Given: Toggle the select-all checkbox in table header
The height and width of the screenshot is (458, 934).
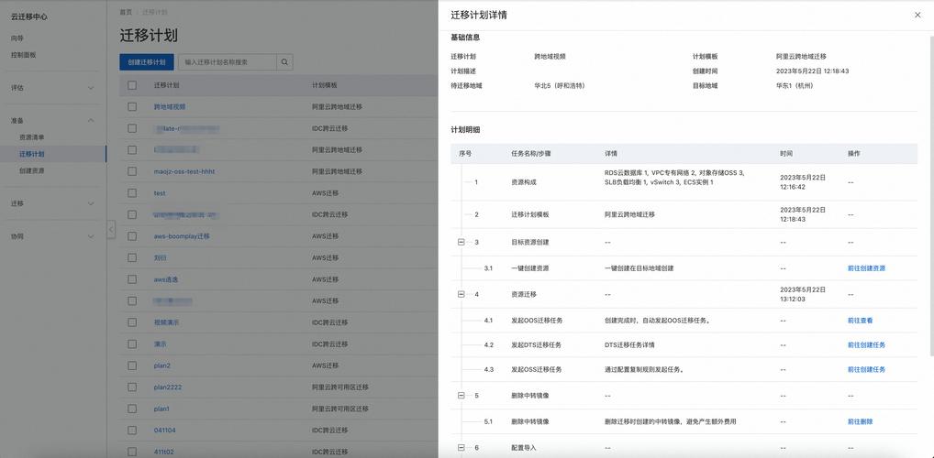Looking at the screenshot, I should pyautogui.click(x=132, y=86).
